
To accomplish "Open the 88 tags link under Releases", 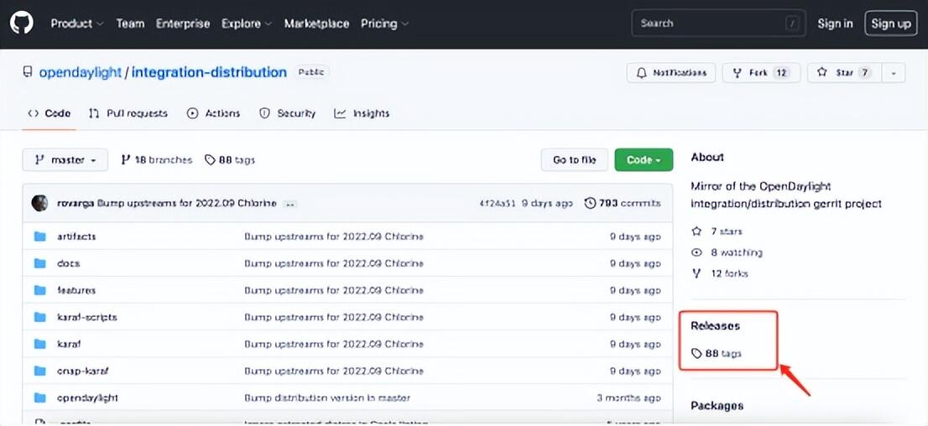I will (x=717, y=354).
